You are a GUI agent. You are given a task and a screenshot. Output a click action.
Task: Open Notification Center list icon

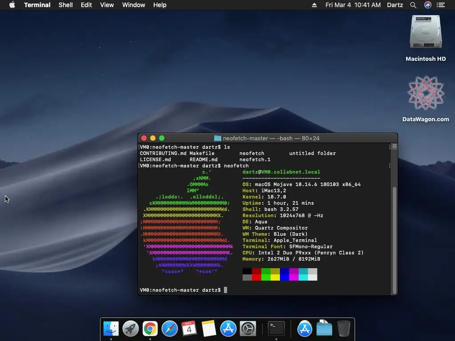coord(441,5)
